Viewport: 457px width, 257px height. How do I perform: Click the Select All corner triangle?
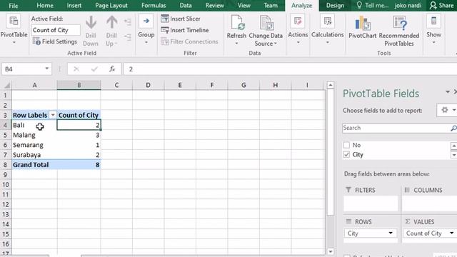point(7,85)
